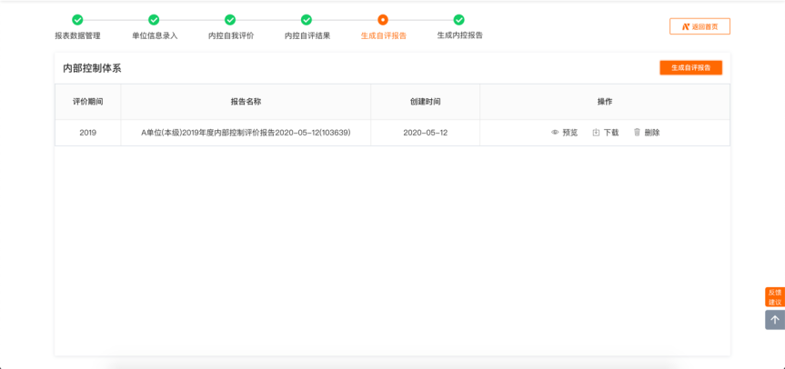This screenshot has height=369, width=785.
Task: Click the 单位信息录入 step checkmark icon
Action: 154,20
